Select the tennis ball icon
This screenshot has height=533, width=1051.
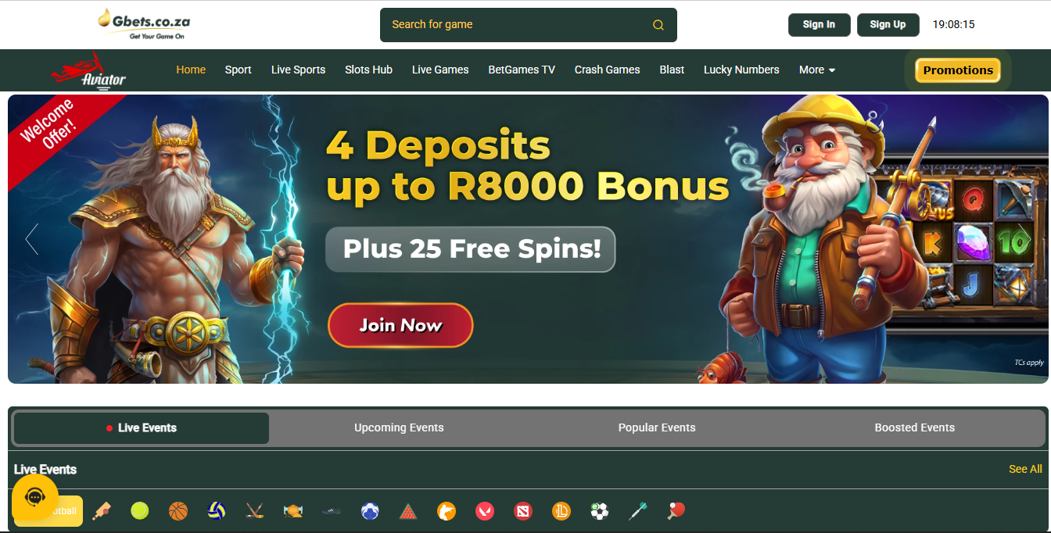point(140,511)
